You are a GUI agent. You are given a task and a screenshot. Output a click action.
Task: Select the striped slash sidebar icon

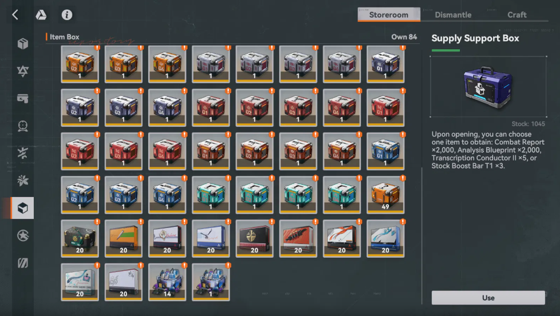coord(23,263)
